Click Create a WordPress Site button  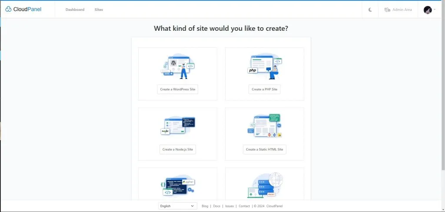coord(178,89)
